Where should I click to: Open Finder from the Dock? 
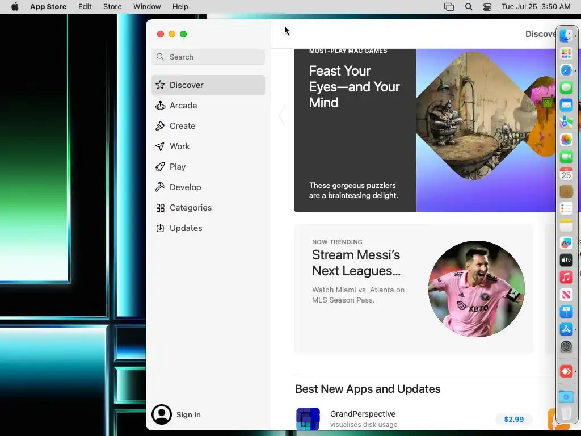(x=566, y=36)
